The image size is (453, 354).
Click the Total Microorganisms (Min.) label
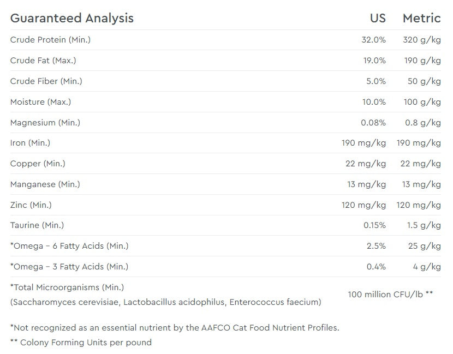(x=67, y=287)
